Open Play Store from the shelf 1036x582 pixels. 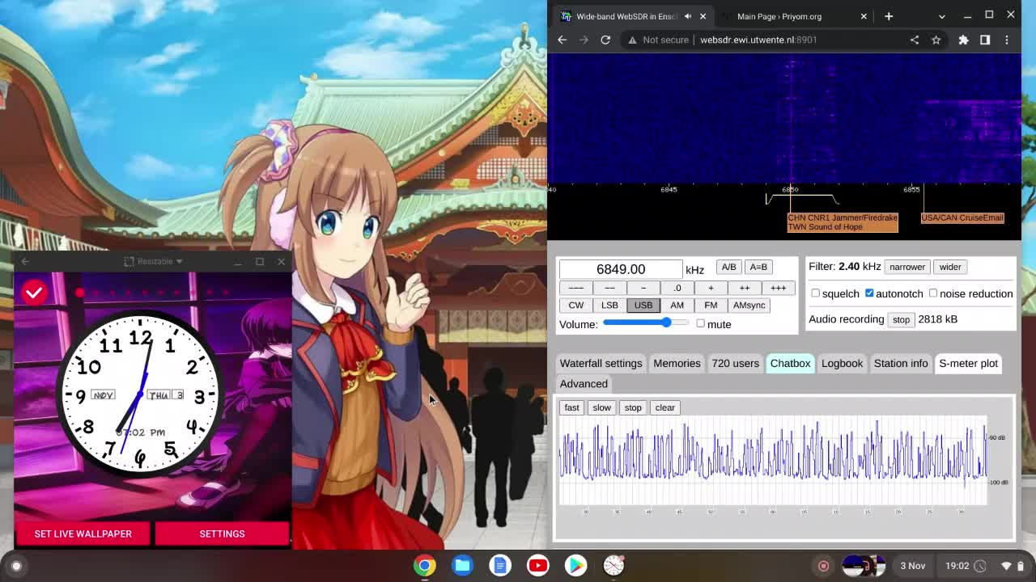point(575,565)
